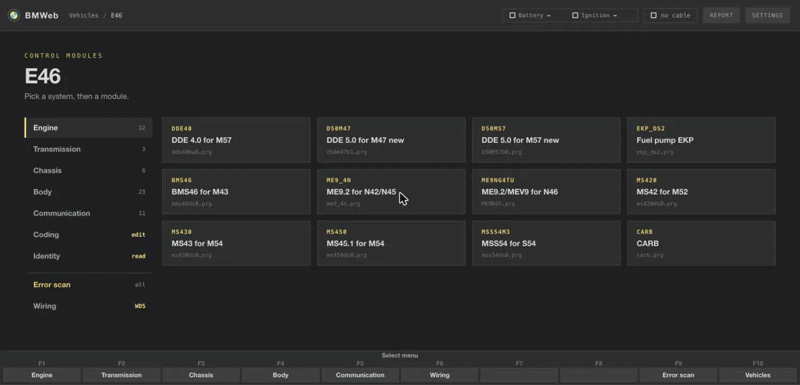The width and height of the screenshot is (800, 385).
Task: Click the 'Select menu' status text
Action: pos(400,356)
